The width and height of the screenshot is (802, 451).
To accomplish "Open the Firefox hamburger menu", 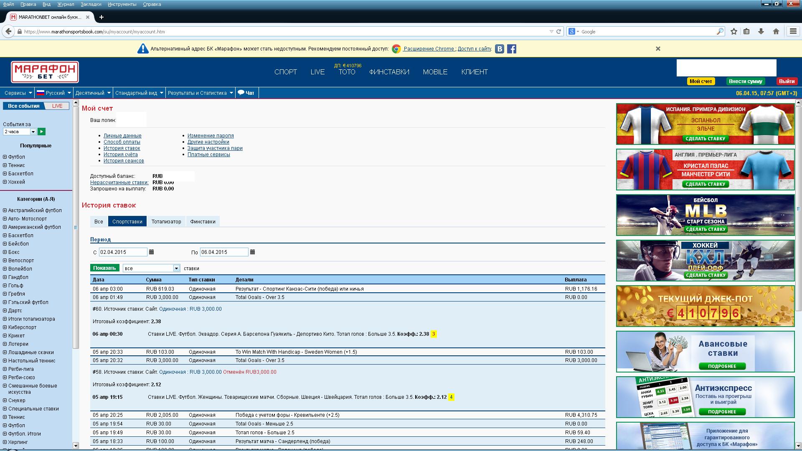I will tap(793, 31).
